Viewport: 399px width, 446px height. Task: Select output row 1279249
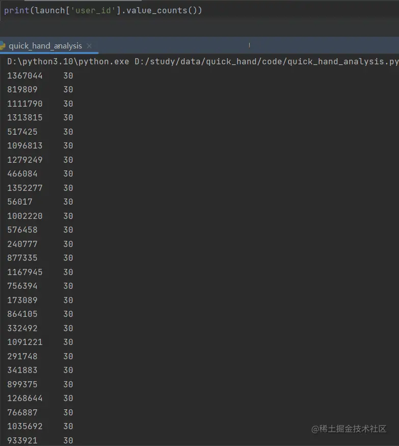[40, 160]
